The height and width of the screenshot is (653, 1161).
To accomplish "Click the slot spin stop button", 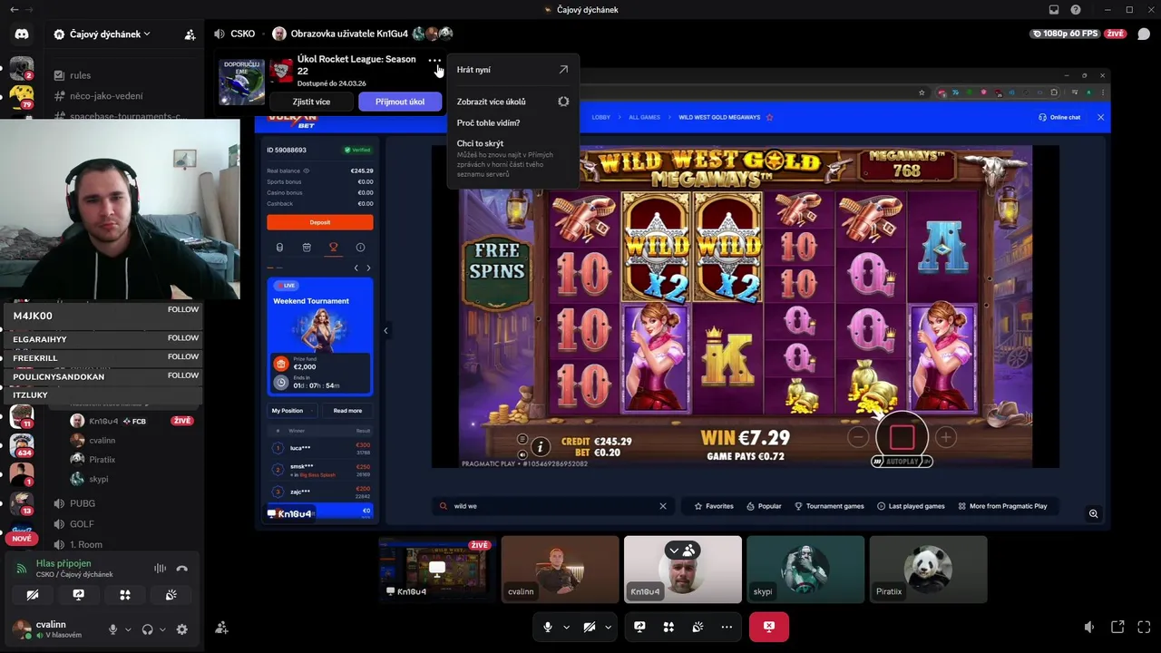I will (902, 438).
